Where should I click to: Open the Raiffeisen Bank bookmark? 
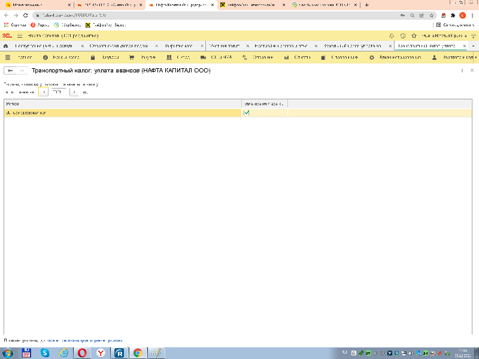pos(106,25)
